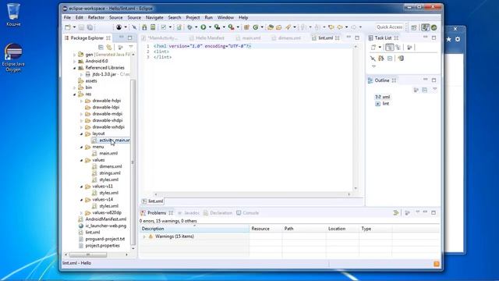Open the New file dropdown arrow
Screen dimensions: 499x281
click(x=74, y=27)
